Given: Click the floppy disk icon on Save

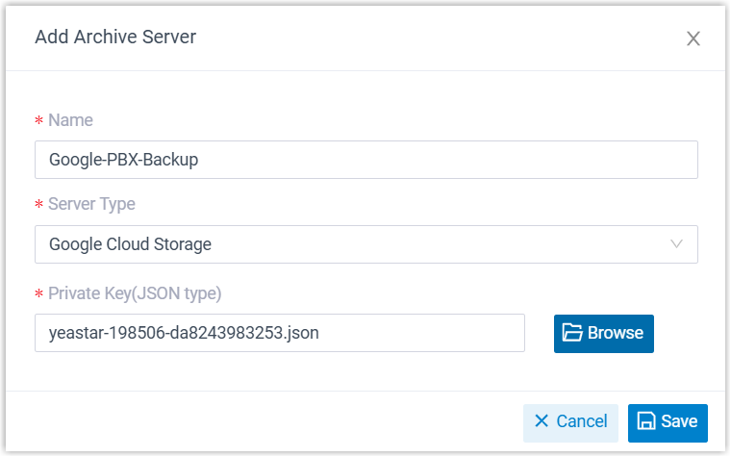Looking at the screenshot, I should coord(647,421).
